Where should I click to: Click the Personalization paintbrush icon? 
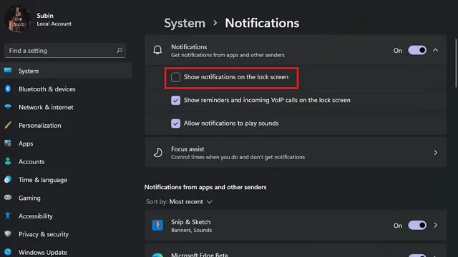pyautogui.click(x=8, y=125)
